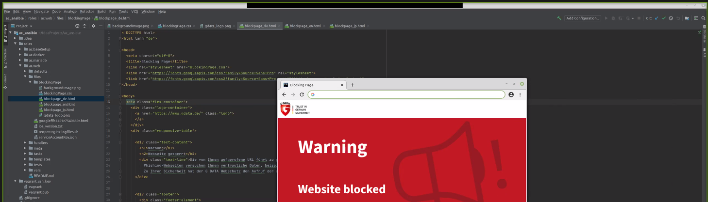708x202 pixels.
Task: Click the Git commit checkmark icon
Action: tap(664, 18)
